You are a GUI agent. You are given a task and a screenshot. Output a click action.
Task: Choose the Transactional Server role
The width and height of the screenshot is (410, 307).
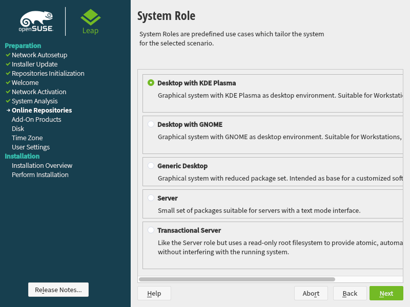(151, 230)
